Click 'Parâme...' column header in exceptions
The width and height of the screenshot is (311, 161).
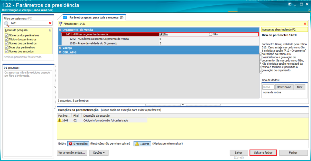coord(65,116)
